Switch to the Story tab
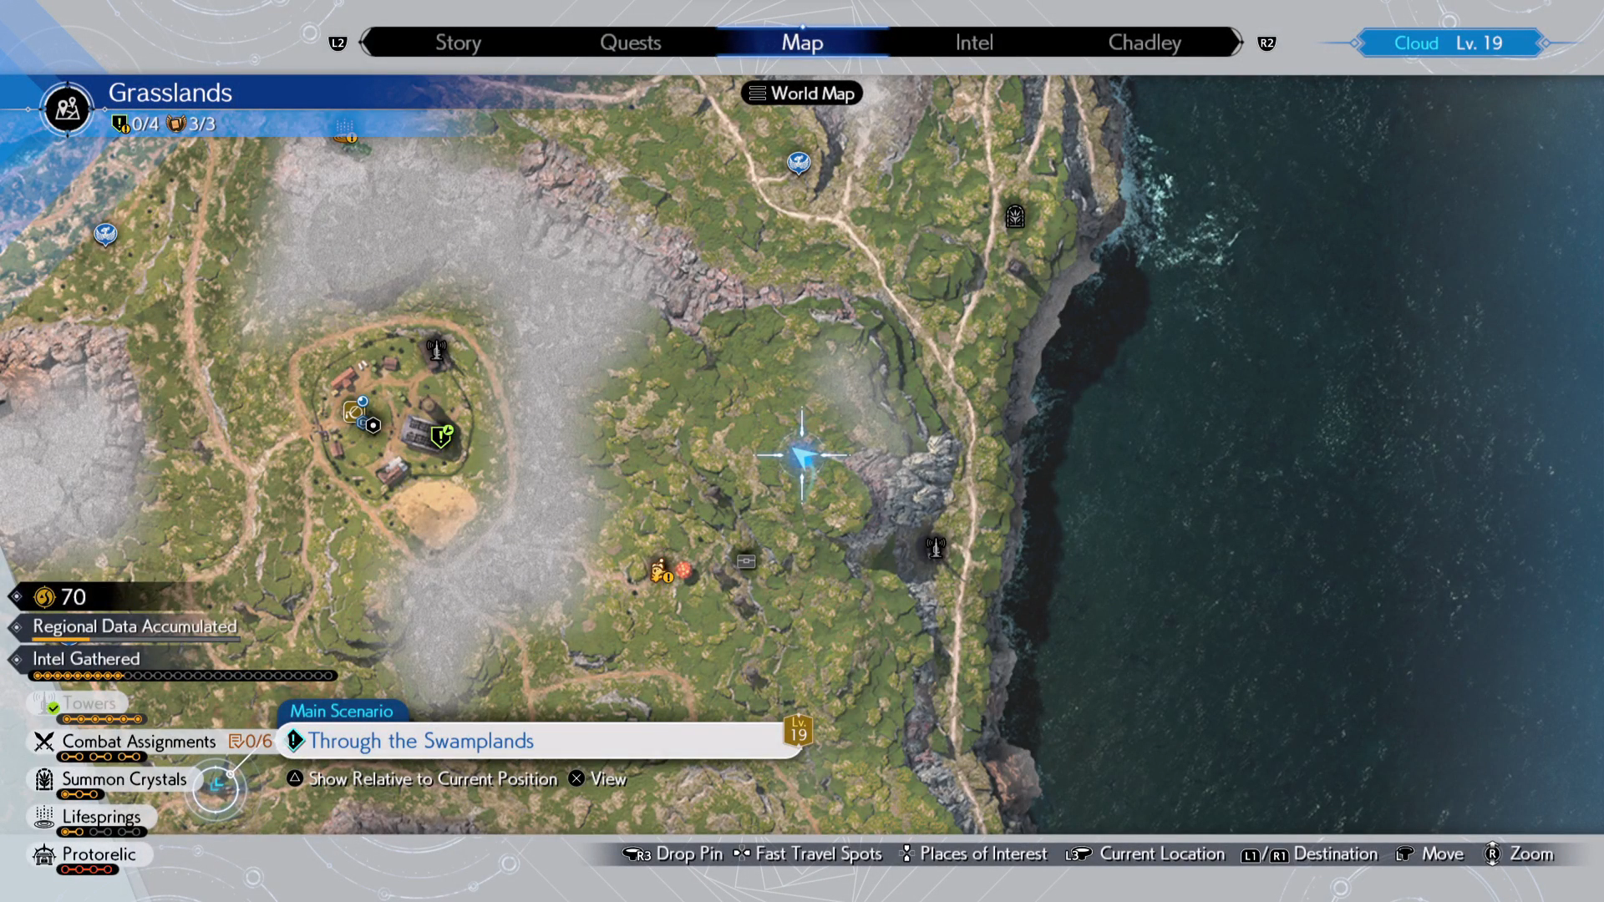Viewport: 1604px width, 902px height. pyautogui.click(x=458, y=43)
